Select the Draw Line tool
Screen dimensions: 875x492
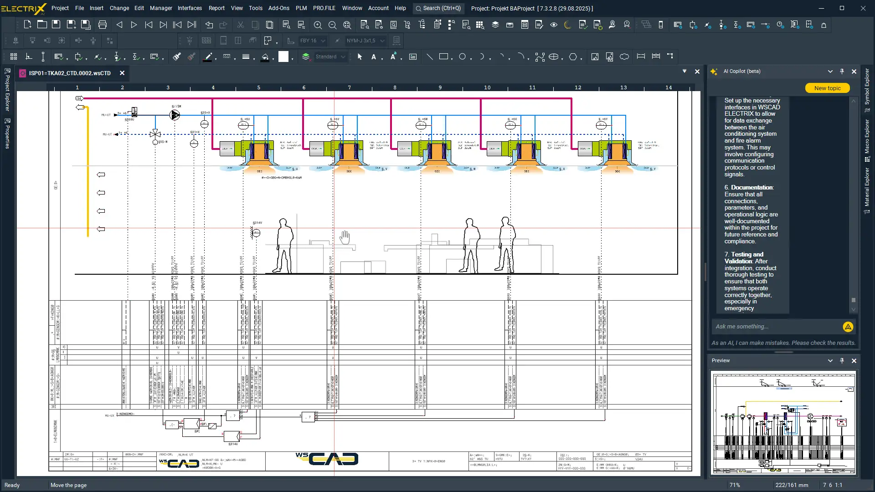point(429,56)
